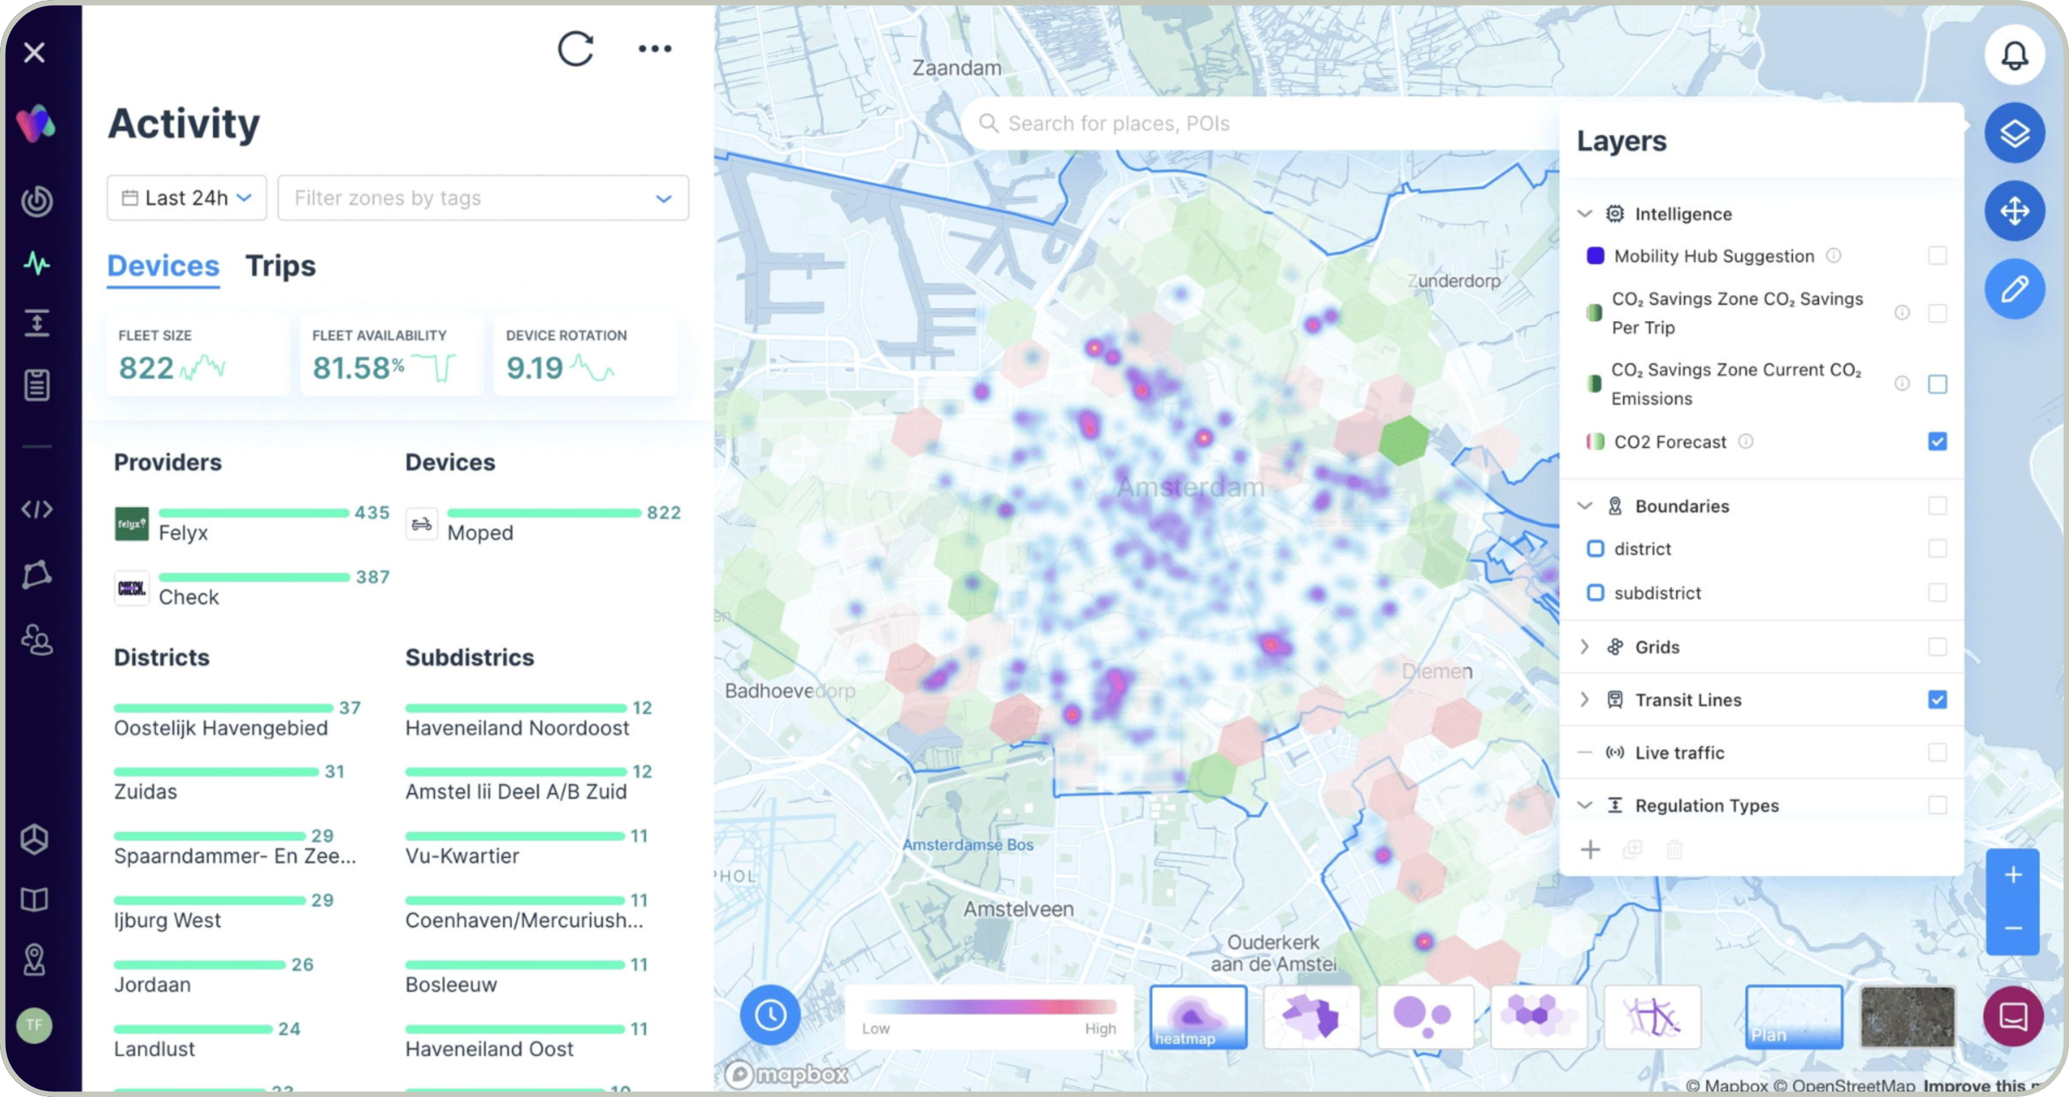This screenshot has height=1097, width=2069.
Task: Open the clock time control on map
Action: 770,1014
